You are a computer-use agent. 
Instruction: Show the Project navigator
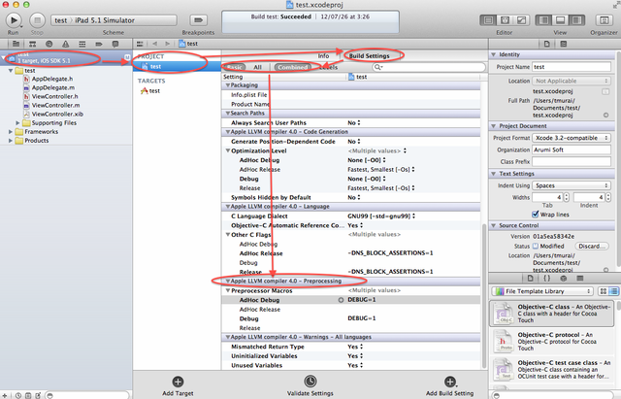click(16, 44)
